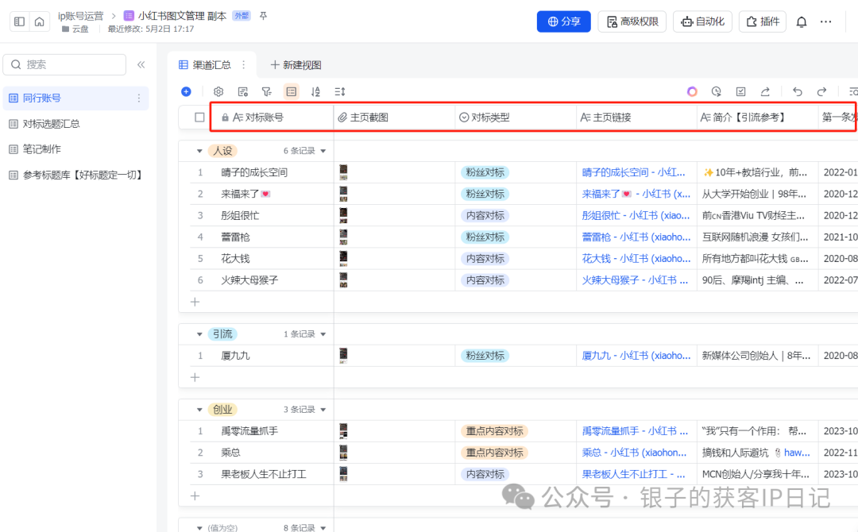Collapse the 人设 group
Image resolution: width=858 pixels, height=532 pixels.
(x=199, y=149)
